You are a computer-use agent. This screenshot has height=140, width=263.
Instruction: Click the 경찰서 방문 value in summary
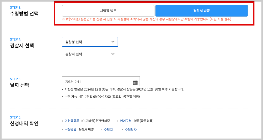(x=86, y=130)
